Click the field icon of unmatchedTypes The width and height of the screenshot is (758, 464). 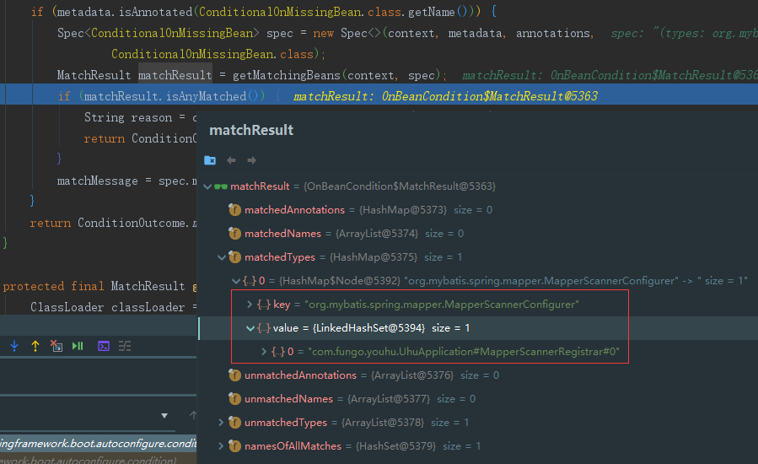(235, 423)
